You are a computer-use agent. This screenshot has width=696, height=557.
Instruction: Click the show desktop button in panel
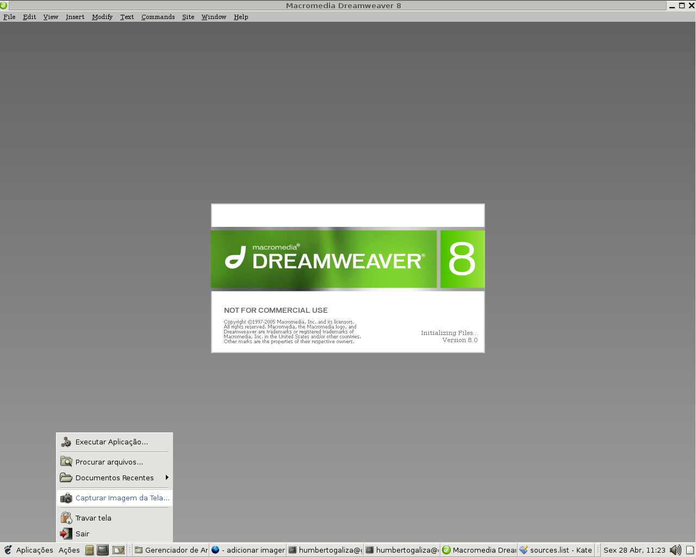(690, 550)
